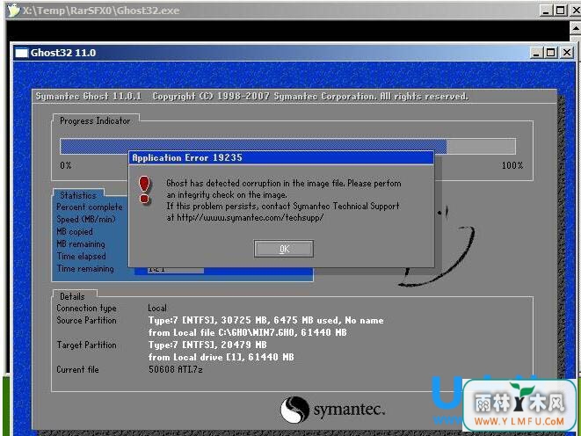Click the '0%' progress label
The height and width of the screenshot is (436, 581).
click(66, 165)
